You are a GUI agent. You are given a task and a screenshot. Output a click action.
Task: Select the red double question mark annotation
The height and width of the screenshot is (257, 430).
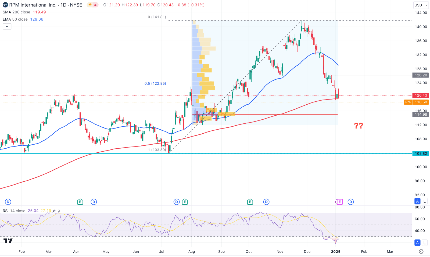359,126
